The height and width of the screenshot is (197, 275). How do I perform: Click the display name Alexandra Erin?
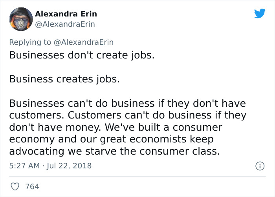tap(66, 14)
